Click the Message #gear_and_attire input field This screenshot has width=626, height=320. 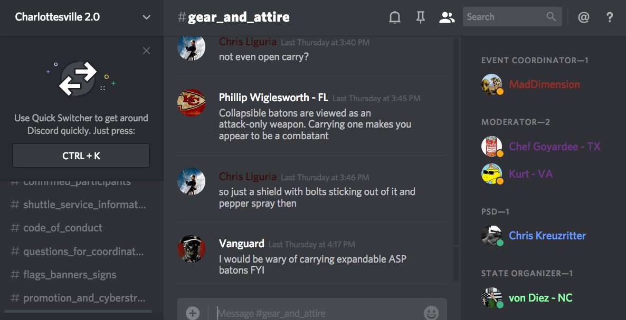pyautogui.click(x=317, y=313)
